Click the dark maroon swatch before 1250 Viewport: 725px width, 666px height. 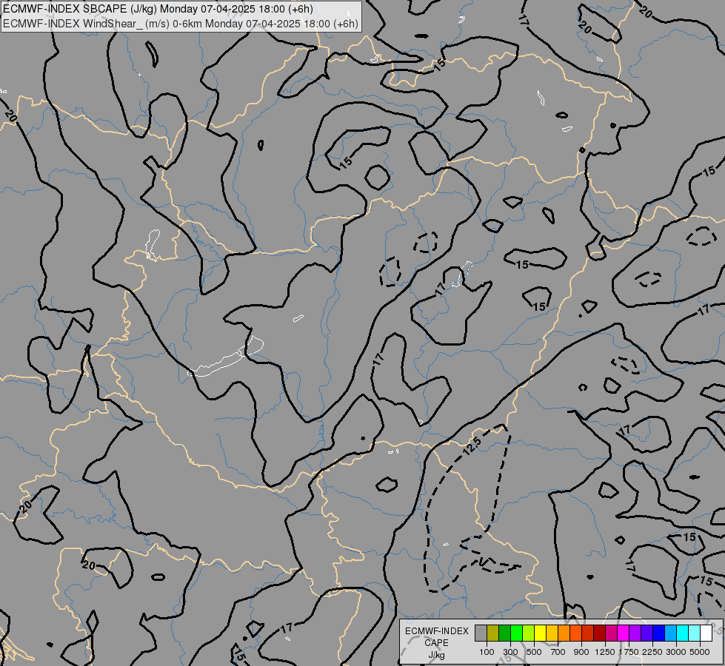coord(599,633)
